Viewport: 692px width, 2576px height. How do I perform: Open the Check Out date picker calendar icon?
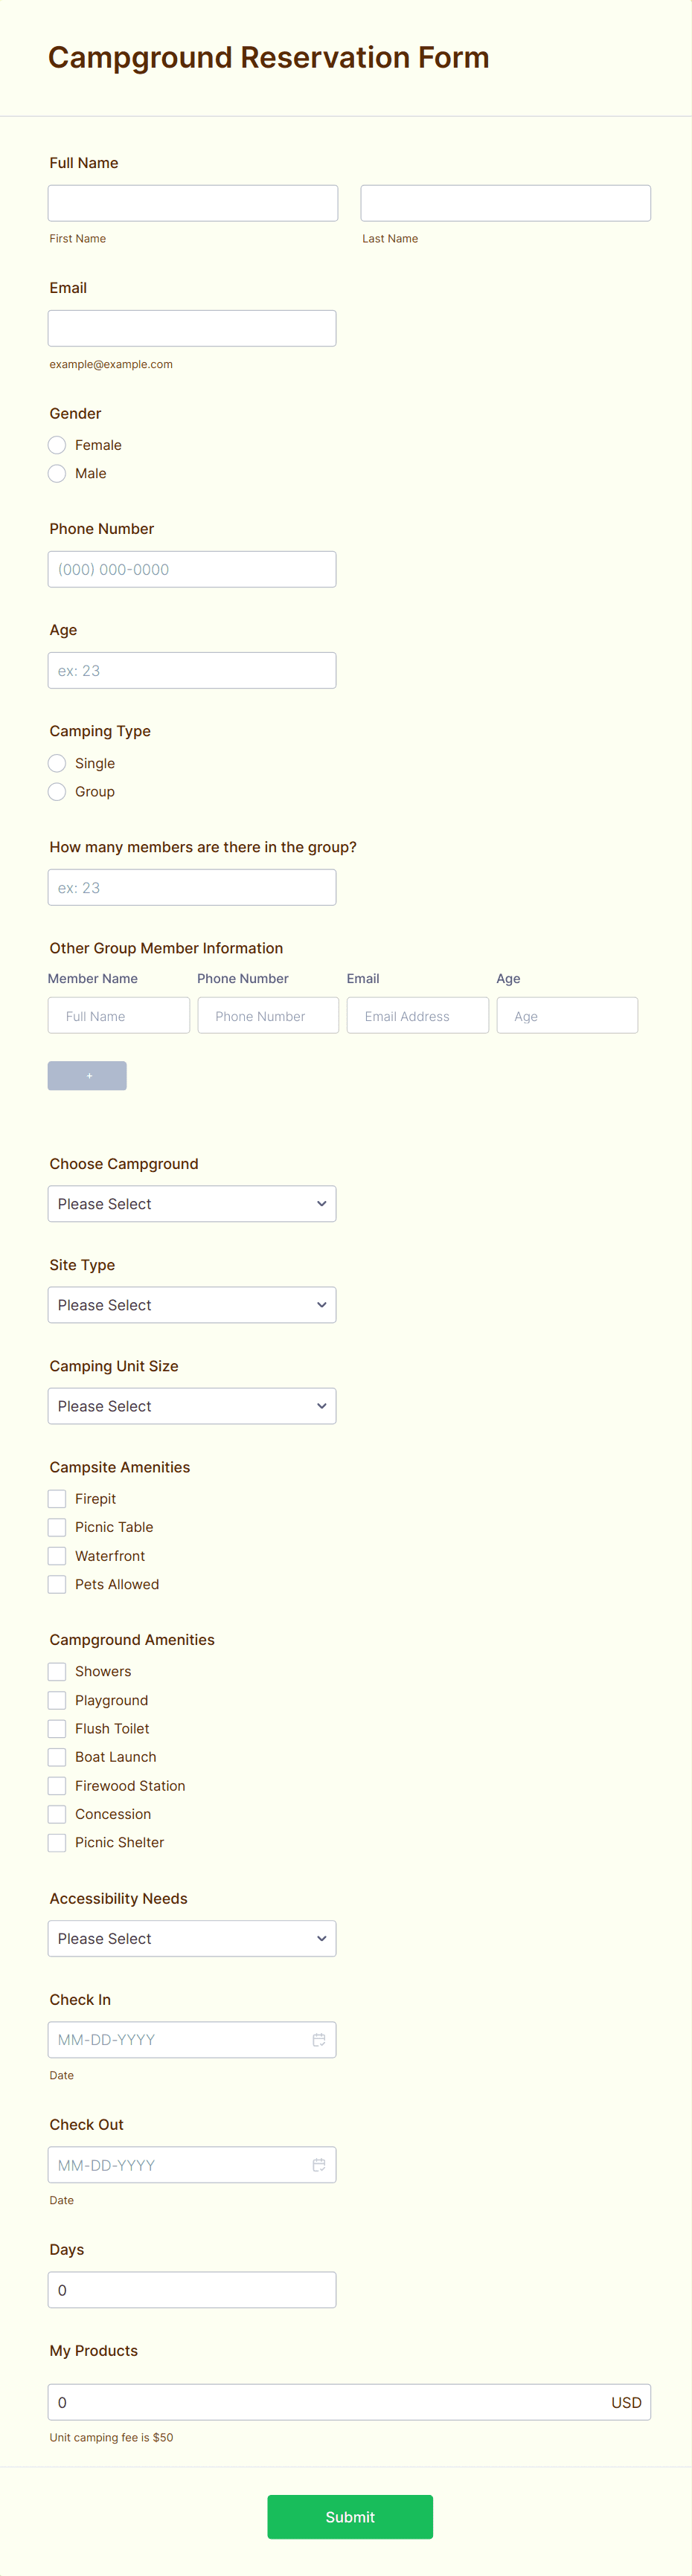pyautogui.click(x=319, y=2164)
